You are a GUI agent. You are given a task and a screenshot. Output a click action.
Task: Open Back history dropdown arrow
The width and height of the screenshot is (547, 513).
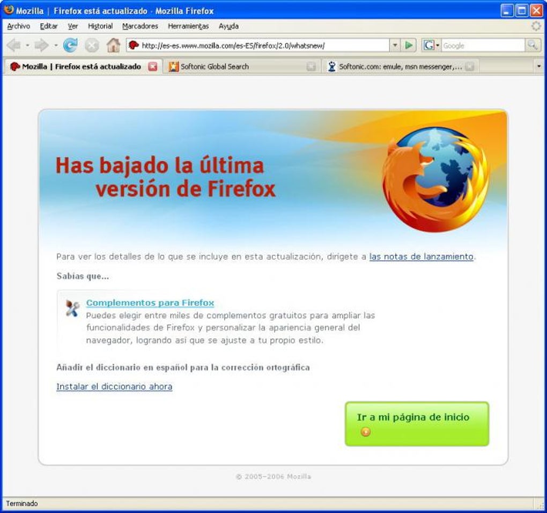coord(27,46)
